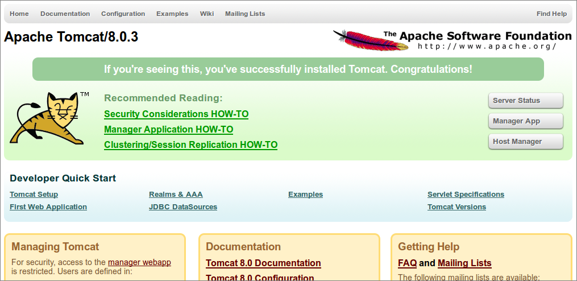
Task: Click the Server Status button
Action: pyautogui.click(x=525, y=101)
